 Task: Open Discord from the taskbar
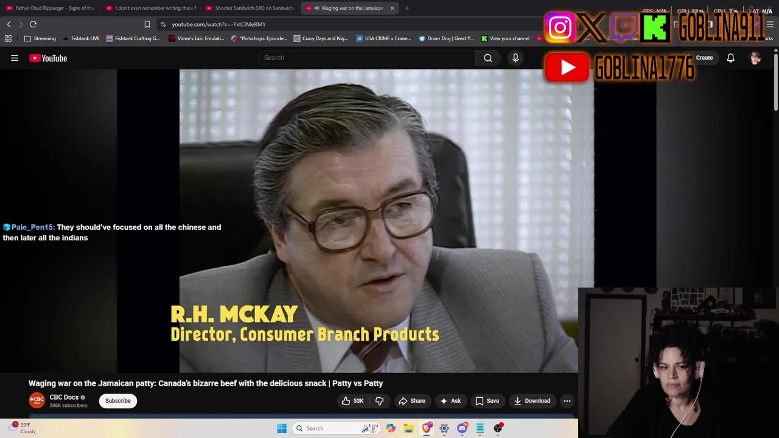coord(463,428)
